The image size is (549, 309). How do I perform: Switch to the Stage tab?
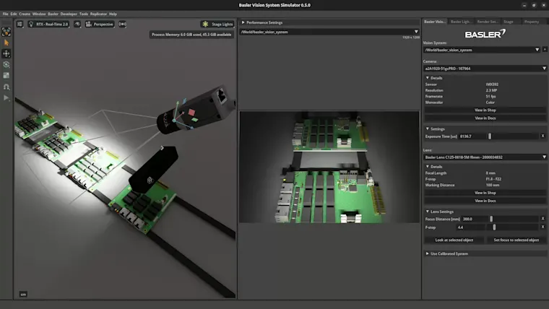[x=509, y=22]
